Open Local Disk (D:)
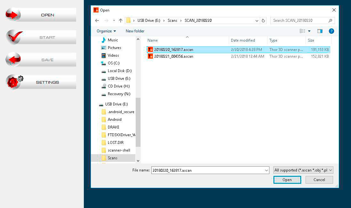The image size is (351, 208). (120, 71)
